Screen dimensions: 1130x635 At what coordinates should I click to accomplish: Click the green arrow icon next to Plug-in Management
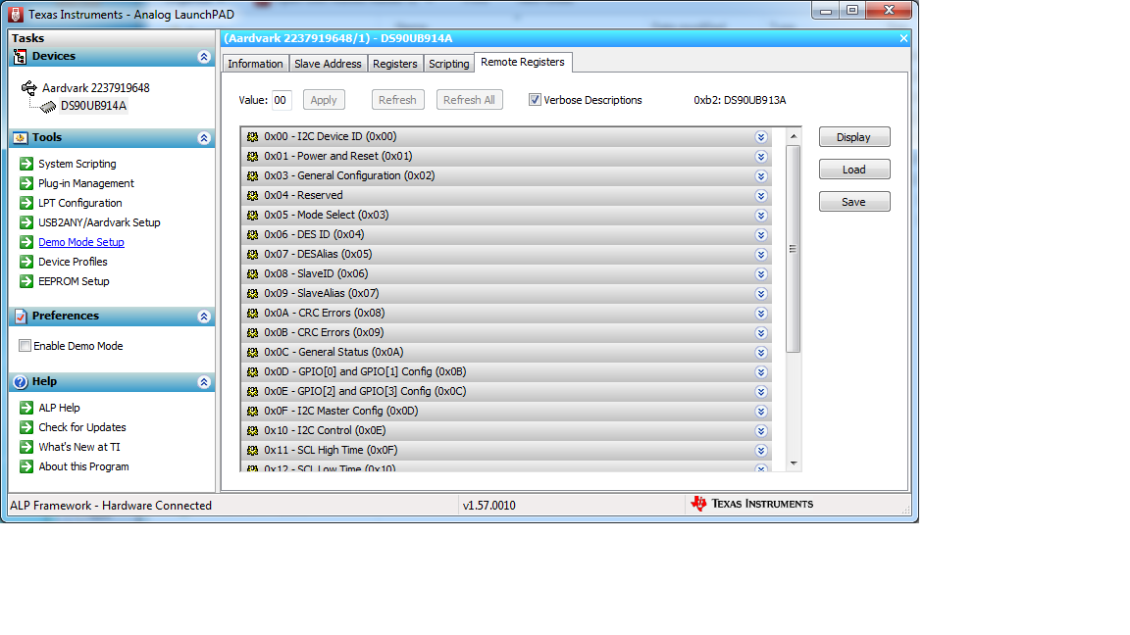tap(26, 183)
